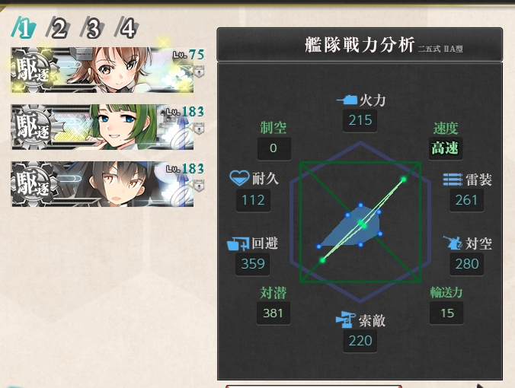The height and width of the screenshot is (388, 515).
Task: Click the 輸送力 value 15 box
Action: [446, 313]
